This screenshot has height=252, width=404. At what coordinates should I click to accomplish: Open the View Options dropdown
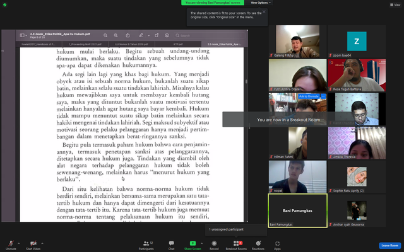[261, 3]
